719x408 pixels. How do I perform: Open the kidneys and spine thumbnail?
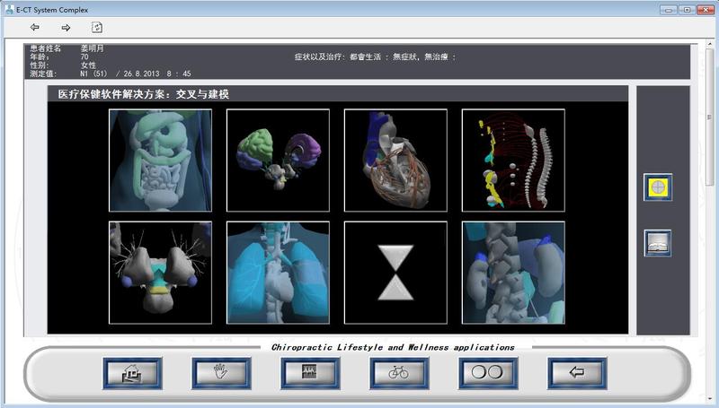pyautogui.click(x=513, y=273)
